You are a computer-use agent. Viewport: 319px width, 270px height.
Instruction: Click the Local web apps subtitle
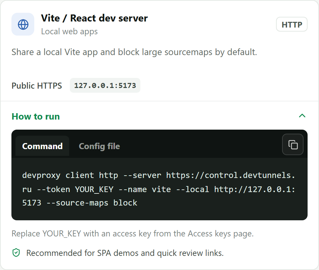coord(70,32)
